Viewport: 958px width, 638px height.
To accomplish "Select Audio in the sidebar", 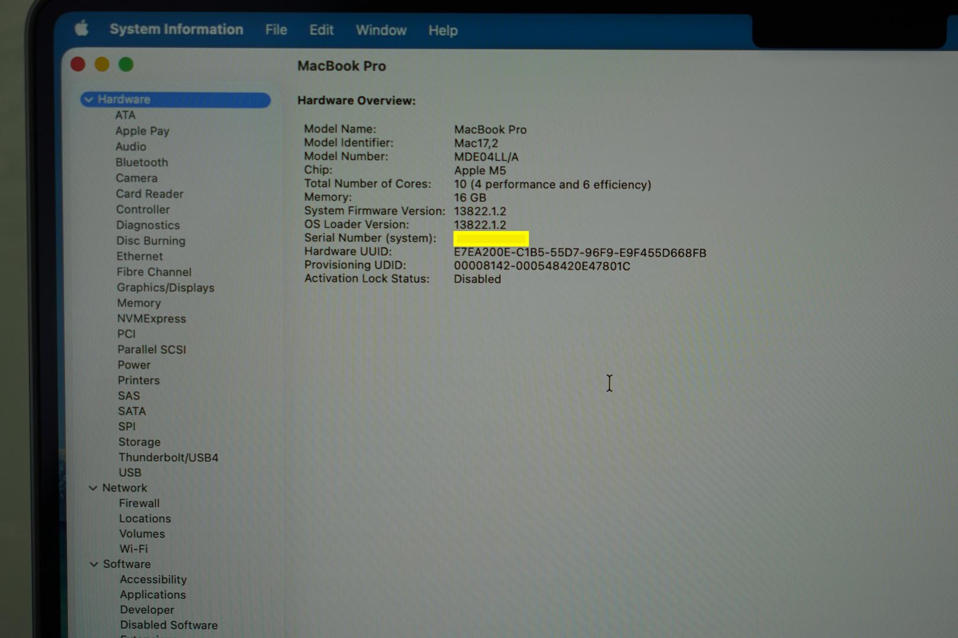I will pyautogui.click(x=131, y=147).
